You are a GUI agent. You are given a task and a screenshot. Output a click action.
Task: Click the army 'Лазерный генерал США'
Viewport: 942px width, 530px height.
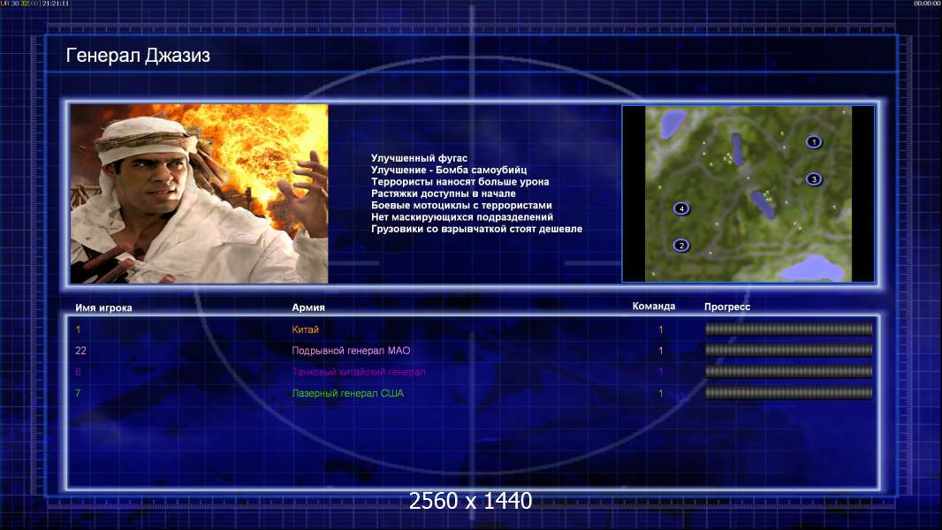click(347, 393)
